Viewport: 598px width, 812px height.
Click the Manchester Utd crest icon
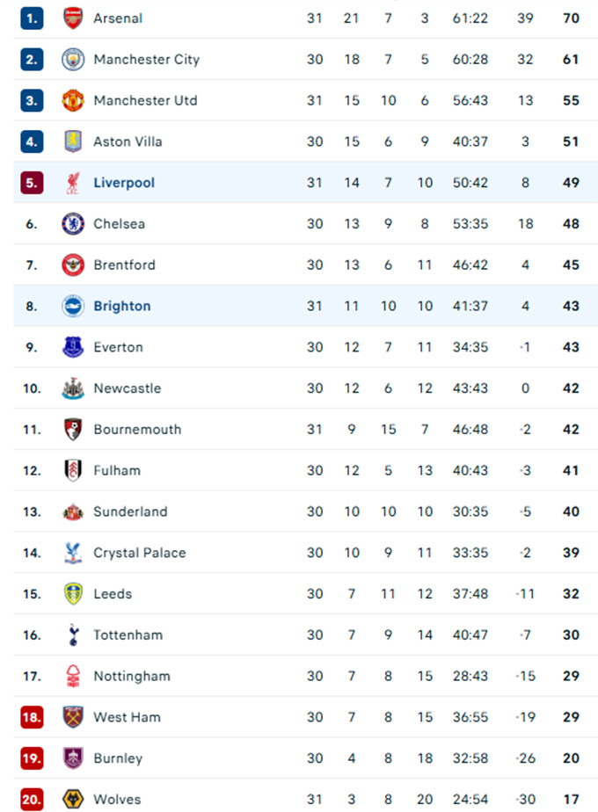tap(73, 101)
